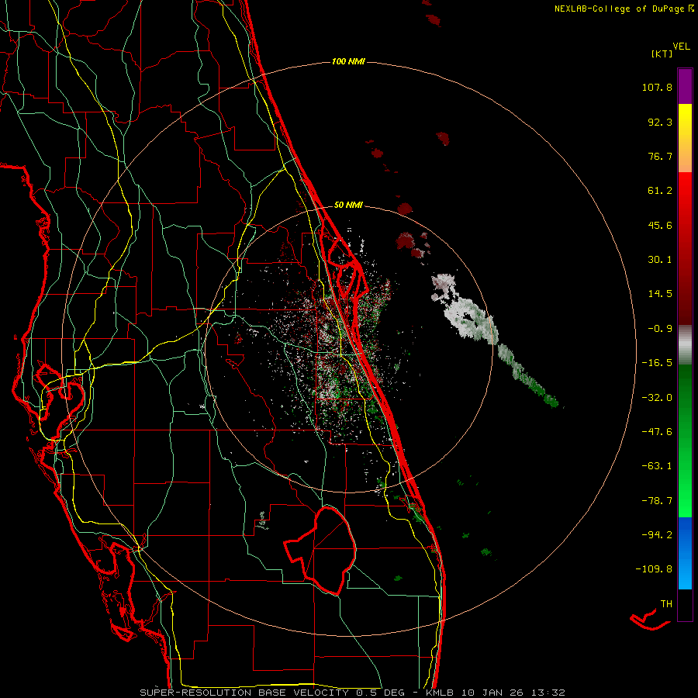The image size is (698, 698).
Task: Click the 61.2 legend value
Action: click(660, 191)
